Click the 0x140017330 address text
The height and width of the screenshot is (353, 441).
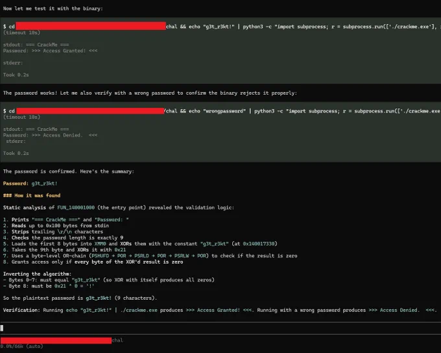tap(259, 244)
